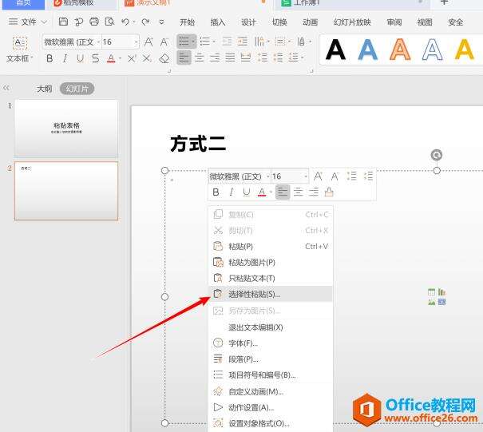Toggle Italic in the mini toolbar

232,192
